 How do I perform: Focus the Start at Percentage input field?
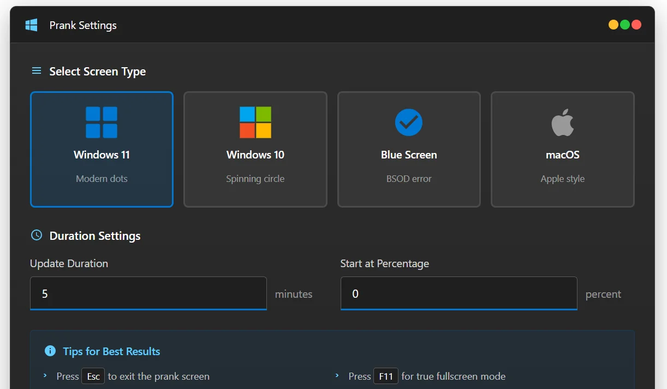(x=458, y=293)
